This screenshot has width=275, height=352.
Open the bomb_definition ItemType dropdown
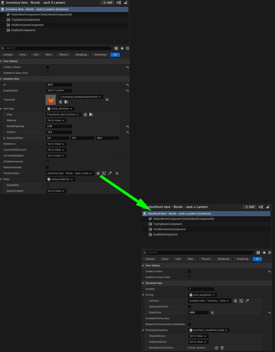tap(59, 108)
